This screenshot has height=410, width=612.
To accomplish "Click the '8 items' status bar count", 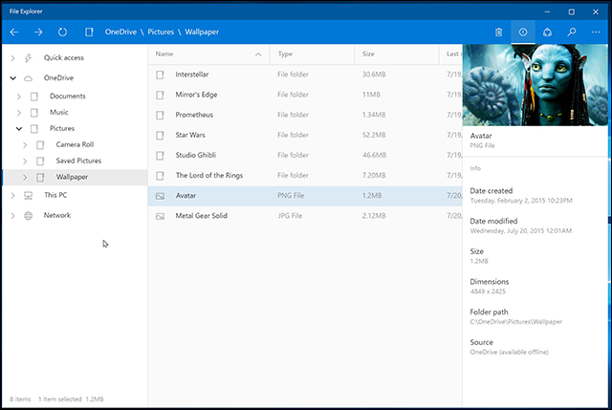I will [x=20, y=399].
